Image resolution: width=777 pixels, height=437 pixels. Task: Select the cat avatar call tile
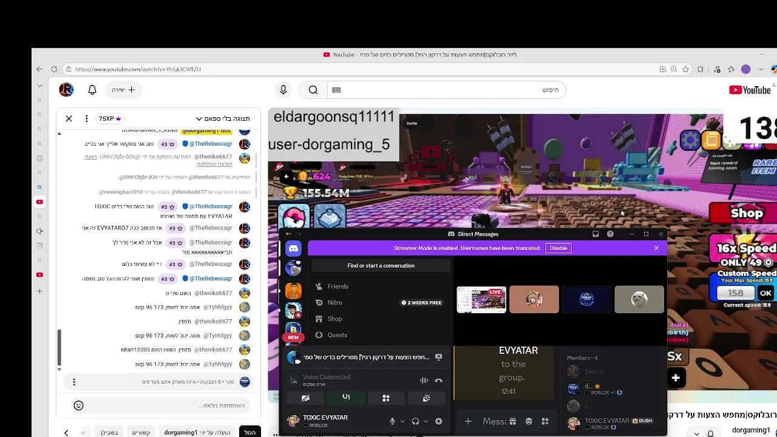coord(639,300)
